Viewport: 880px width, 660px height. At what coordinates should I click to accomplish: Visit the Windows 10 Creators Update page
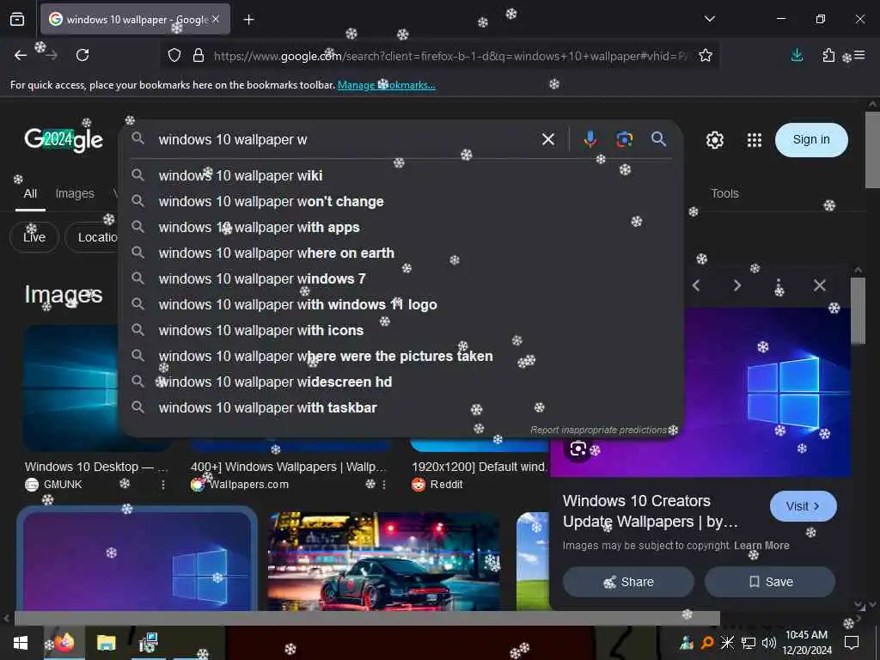(x=804, y=506)
